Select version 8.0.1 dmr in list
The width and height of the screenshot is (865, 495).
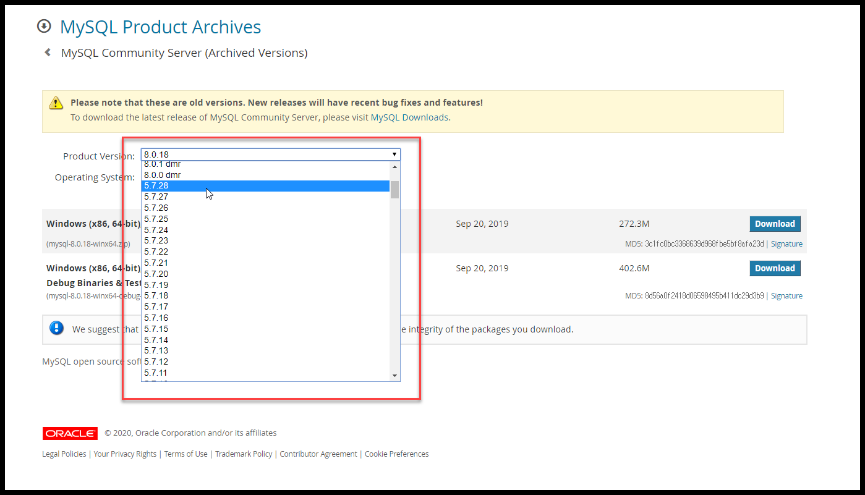(265, 164)
